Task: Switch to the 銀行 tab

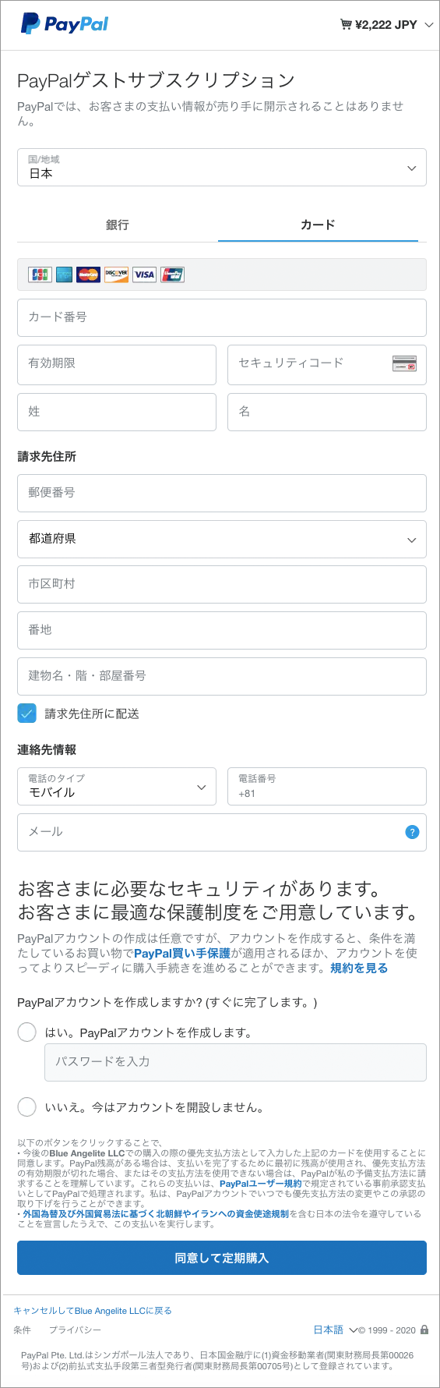Action: pos(118,225)
